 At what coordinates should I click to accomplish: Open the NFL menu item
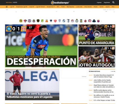pos(58,7)
